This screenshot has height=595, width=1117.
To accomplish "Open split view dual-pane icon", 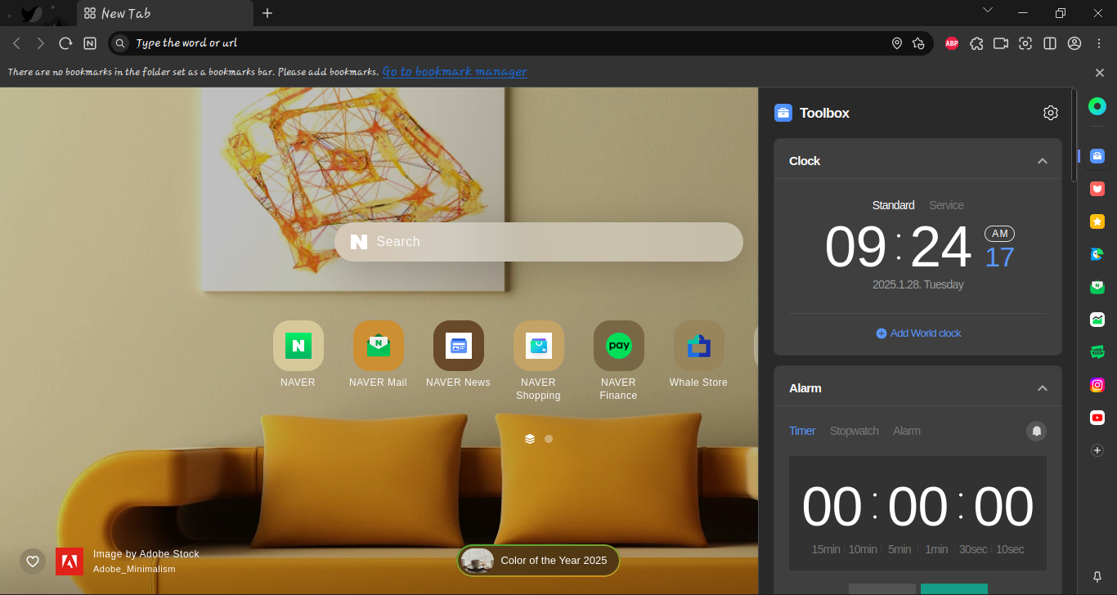I will click(x=1050, y=43).
